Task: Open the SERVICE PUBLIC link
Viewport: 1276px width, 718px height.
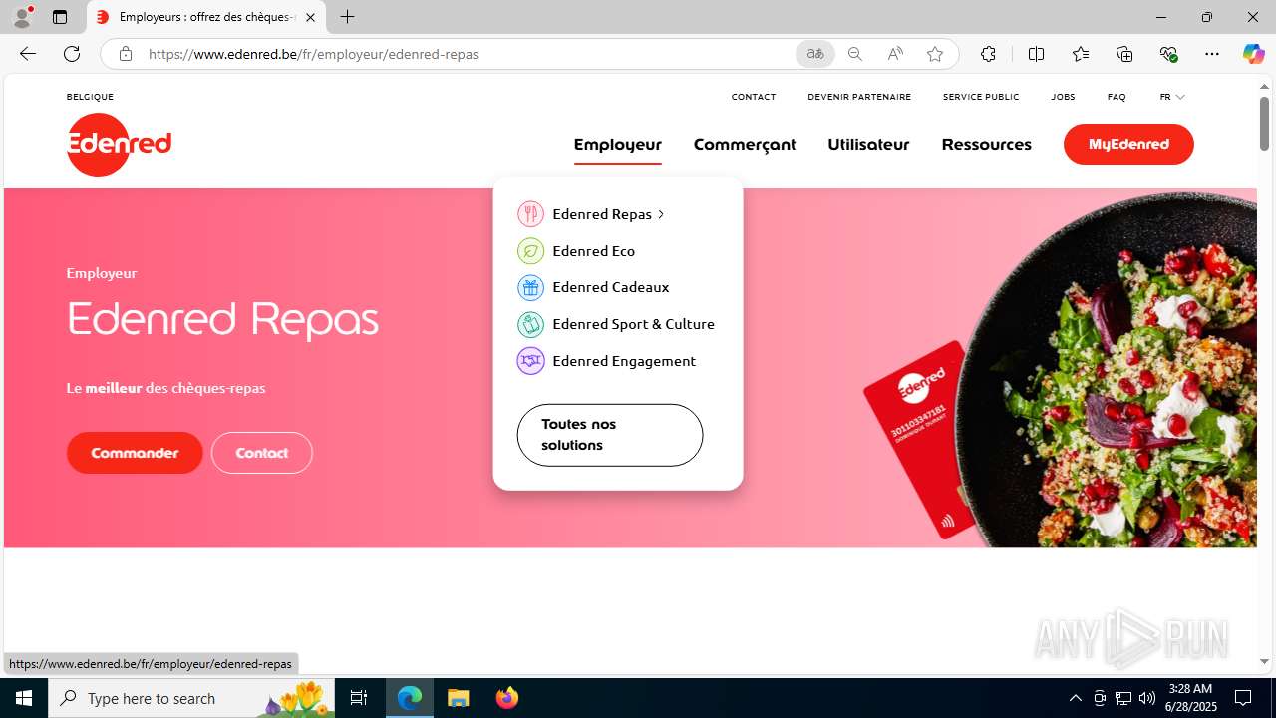Action: coord(981,97)
